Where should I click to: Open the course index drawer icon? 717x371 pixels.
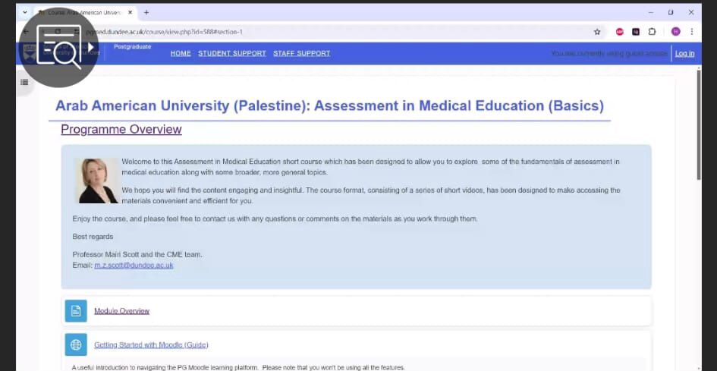25,83
